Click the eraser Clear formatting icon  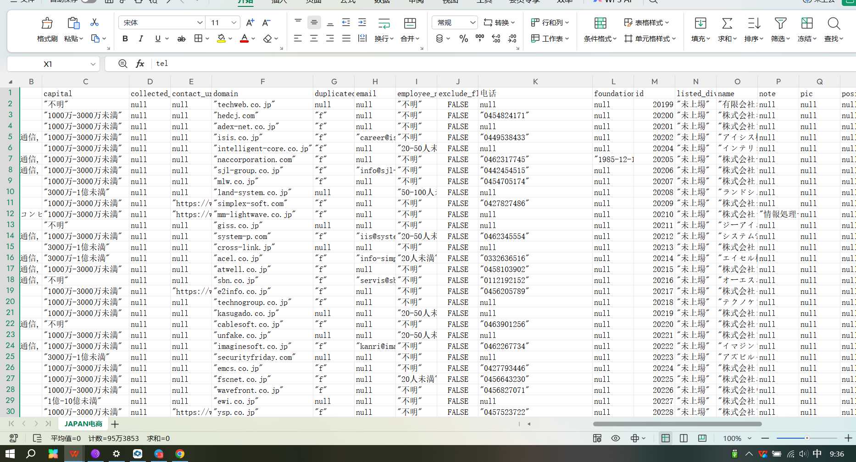tap(268, 38)
